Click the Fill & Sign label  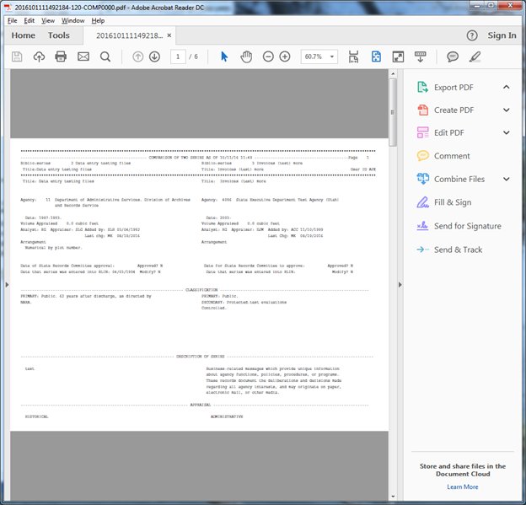[x=453, y=202]
